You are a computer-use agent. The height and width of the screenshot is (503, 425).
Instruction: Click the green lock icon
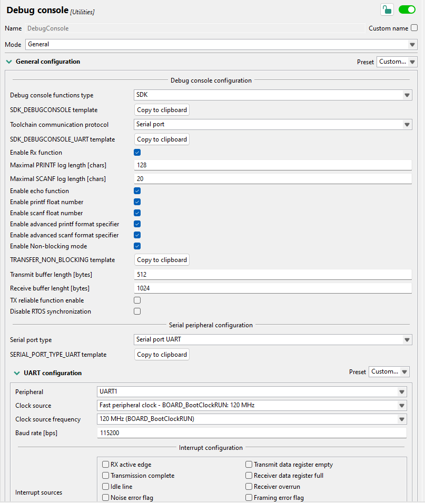point(387,9)
